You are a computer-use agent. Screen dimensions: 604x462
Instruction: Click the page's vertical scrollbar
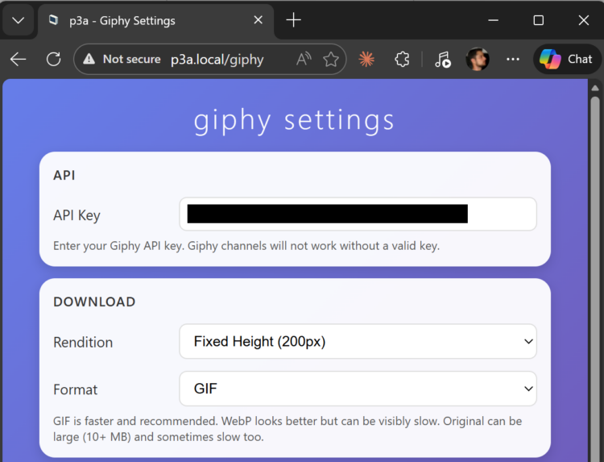pyautogui.click(x=595, y=242)
